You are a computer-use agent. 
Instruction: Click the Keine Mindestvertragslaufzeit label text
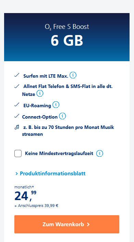59,154
